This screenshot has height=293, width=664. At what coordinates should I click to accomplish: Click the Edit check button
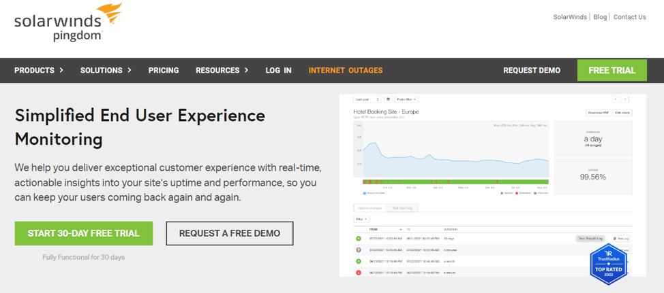click(x=623, y=113)
